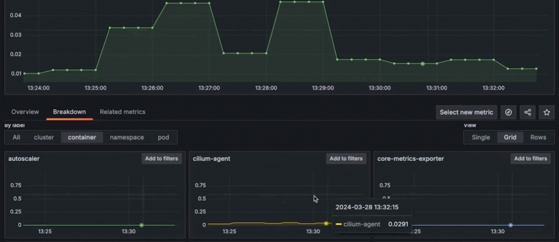559x242 pixels.
Task: Click the yellow cilium-agent legend marker
Action: click(339, 224)
